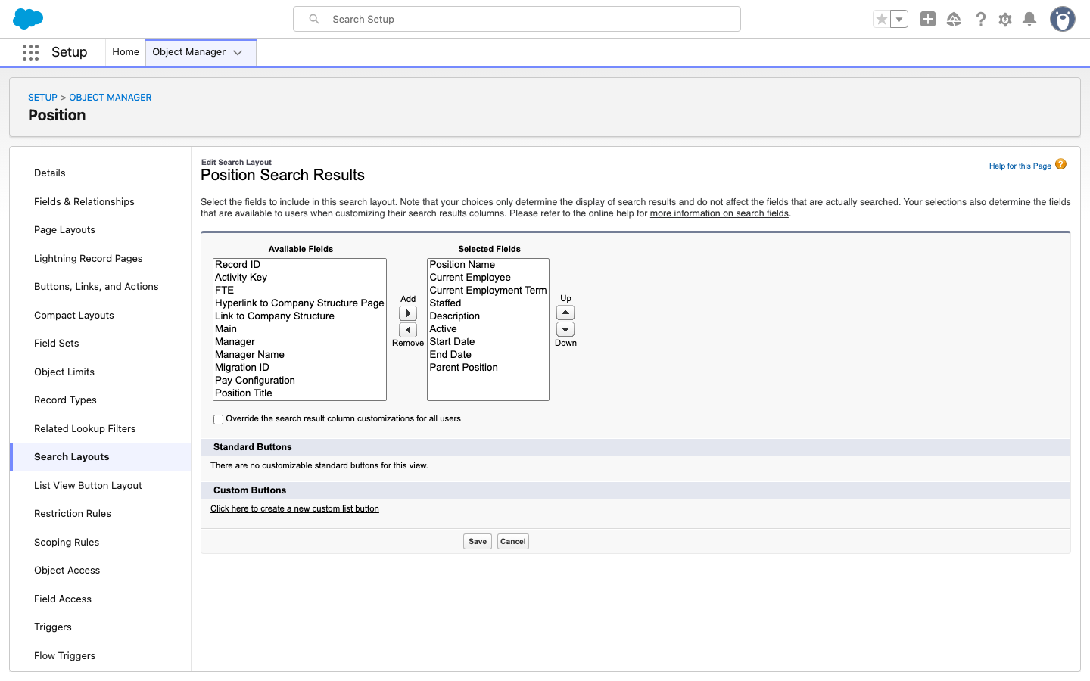The height and width of the screenshot is (681, 1090).
Task: Open more information on search fields link
Action: tap(719, 213)
